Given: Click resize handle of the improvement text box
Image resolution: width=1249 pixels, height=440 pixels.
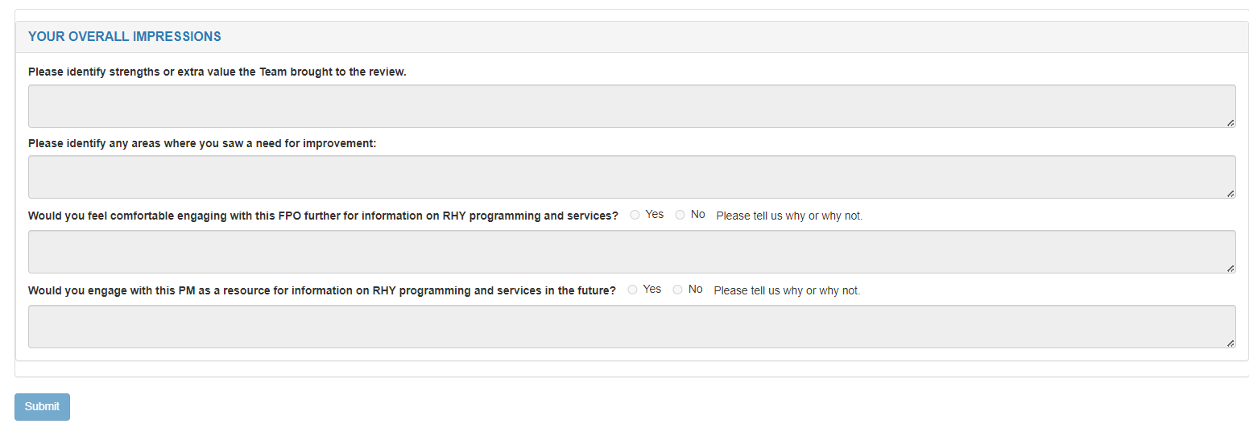Looking at the screenshot, I should coord(1230,193).
